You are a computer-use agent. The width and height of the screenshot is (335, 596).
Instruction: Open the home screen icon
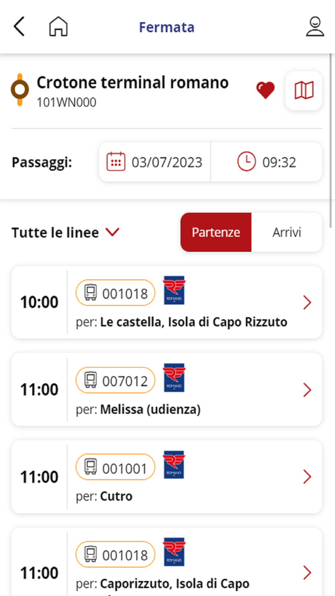(57, 27)
